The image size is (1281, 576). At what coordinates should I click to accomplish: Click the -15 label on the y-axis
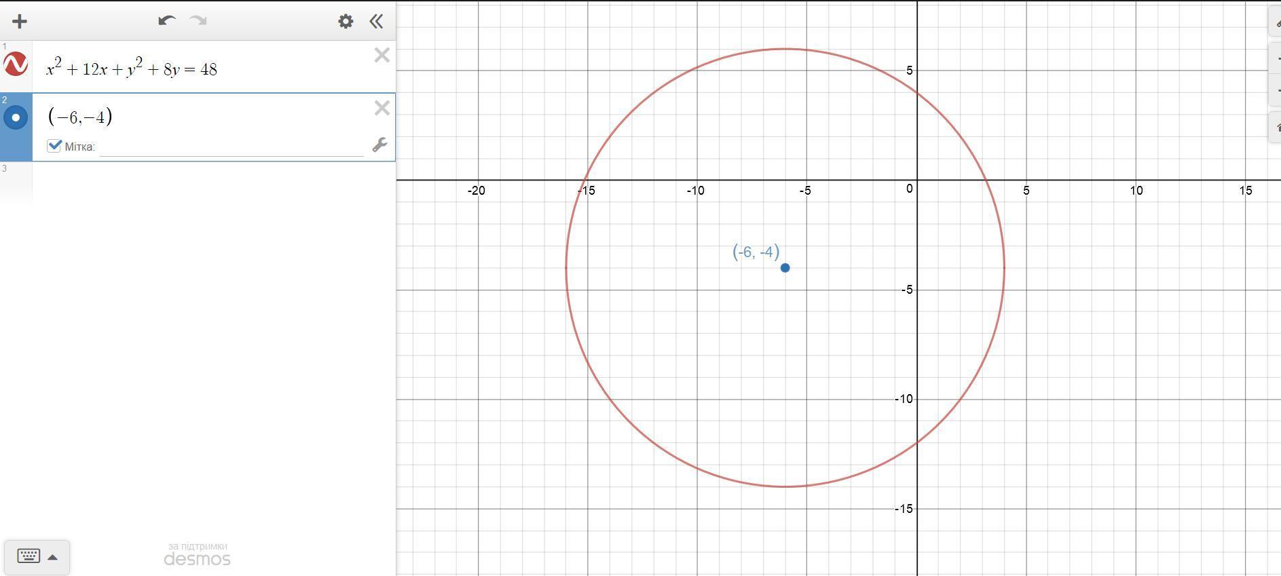904,509
